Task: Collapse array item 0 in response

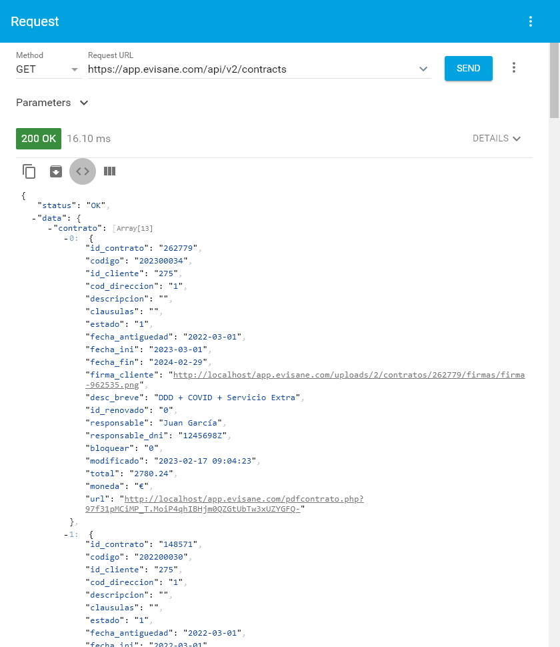Action: coord(66,237)
